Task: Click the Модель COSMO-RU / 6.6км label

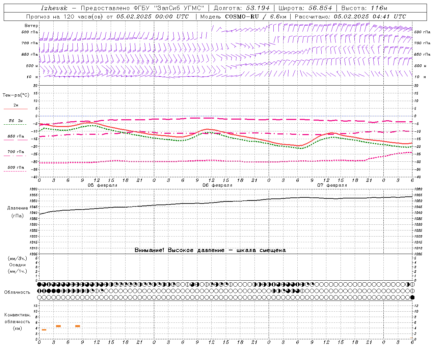Action: click(243, 17)
